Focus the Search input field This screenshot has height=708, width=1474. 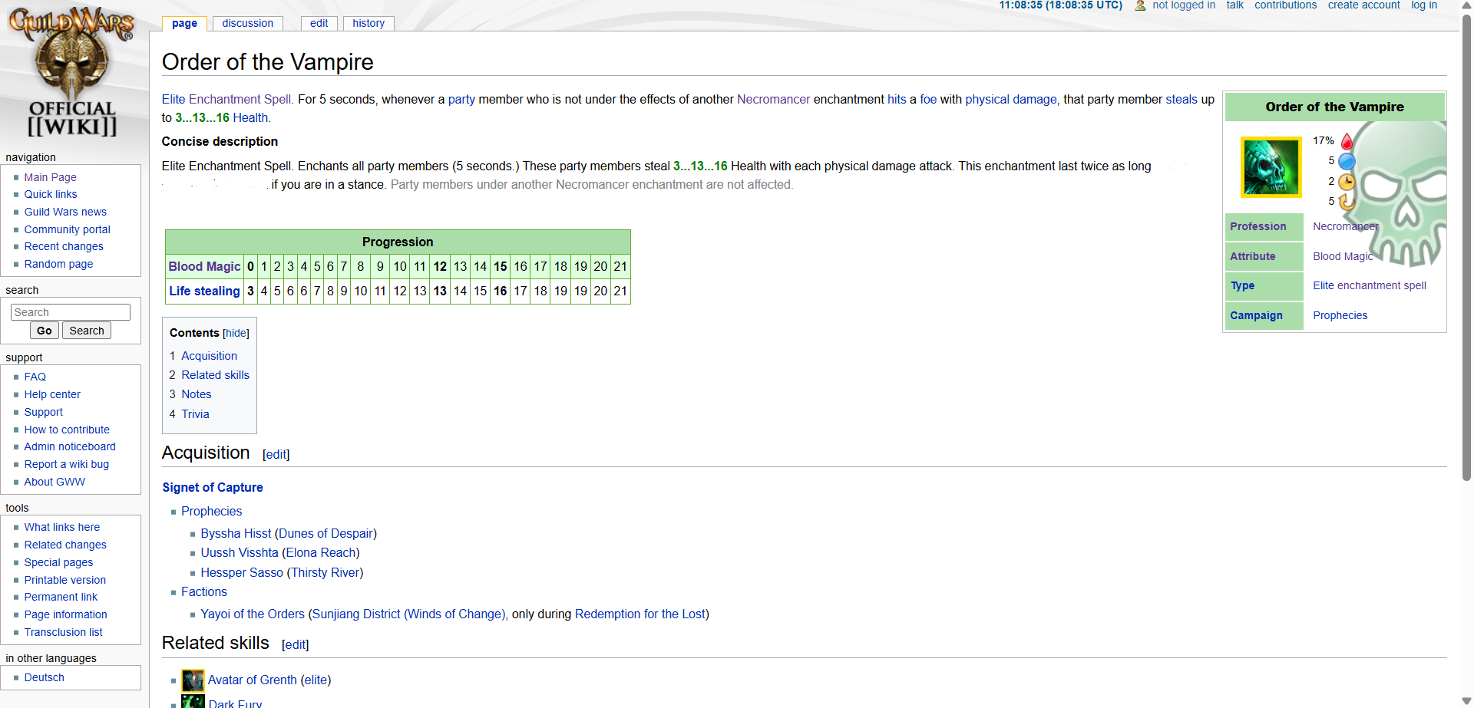click(71, 312)
